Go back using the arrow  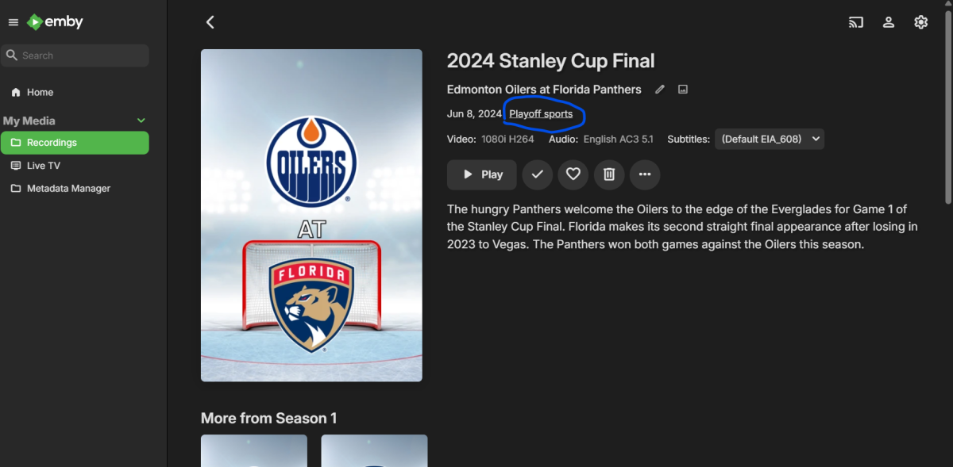(210, 22)
